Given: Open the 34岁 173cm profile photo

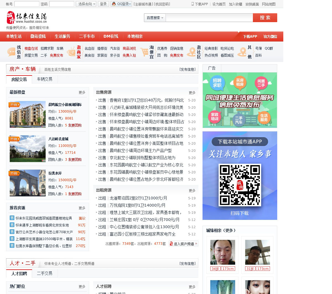Looking at the screenshot, I should pos(223,252).
